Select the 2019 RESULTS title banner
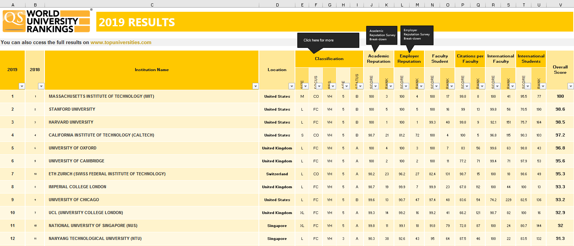Viewport: 574px width, 246px height. coord(335,22)
